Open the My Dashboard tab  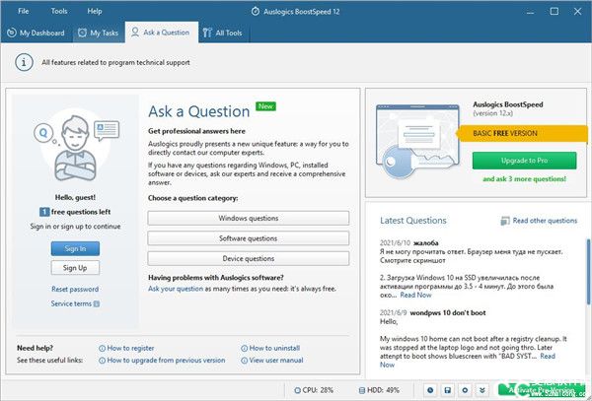pos(37,33)
